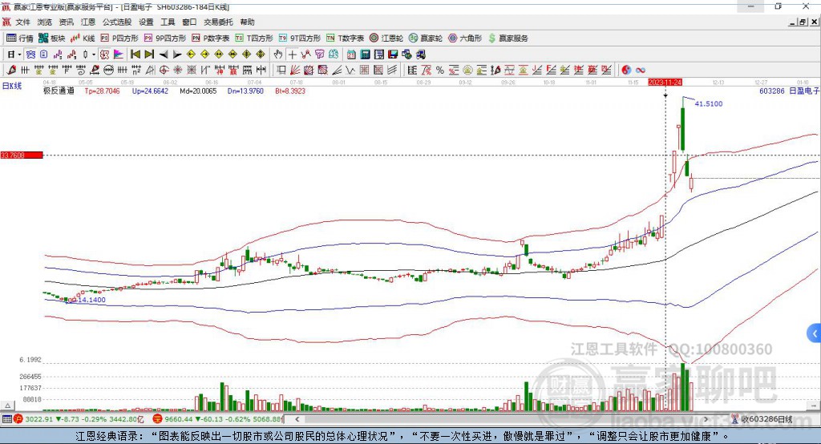Select the percent % retracement tool

(x=440, y=71)
